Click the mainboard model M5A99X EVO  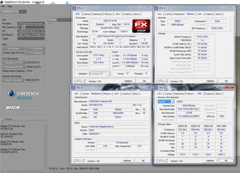pos(107,105)
